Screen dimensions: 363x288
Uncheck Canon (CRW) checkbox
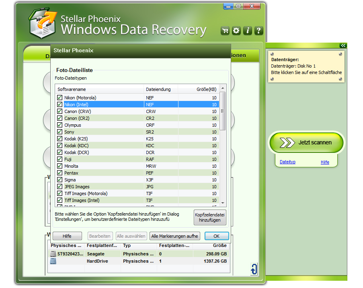(x=60, y=111)
